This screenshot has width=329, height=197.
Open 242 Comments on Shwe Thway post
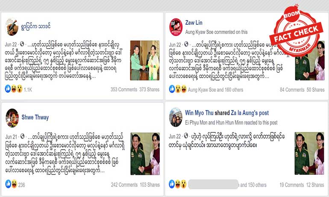(x=124, y=185)
